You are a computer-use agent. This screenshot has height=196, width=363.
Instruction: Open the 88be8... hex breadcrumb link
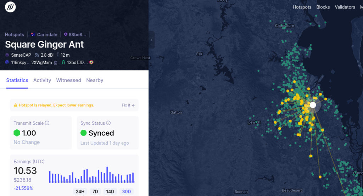pos(77,35)
